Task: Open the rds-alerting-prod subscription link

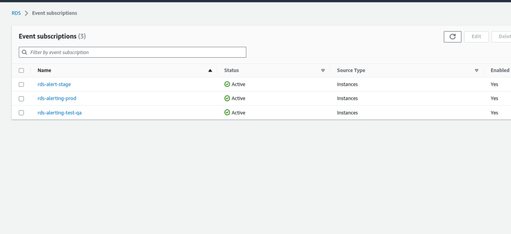Action: tap(57, 98)
